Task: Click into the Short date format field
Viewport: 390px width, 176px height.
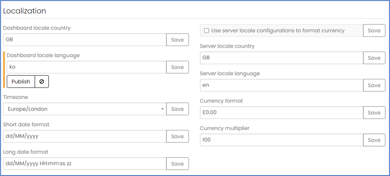Action: pos(85,136)
